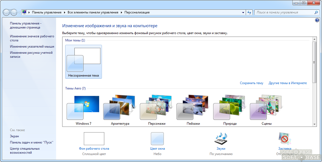Open 'Центр специальных возможностей' link
322x162 pixels.
click(x=25, y=151)
